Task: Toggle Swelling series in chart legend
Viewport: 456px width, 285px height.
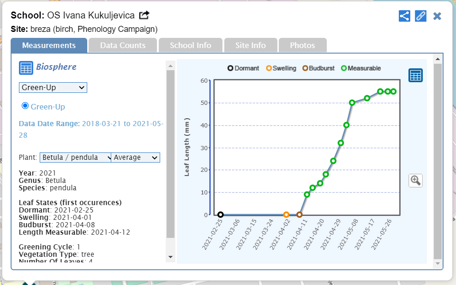Action: (x=281, y=68)
